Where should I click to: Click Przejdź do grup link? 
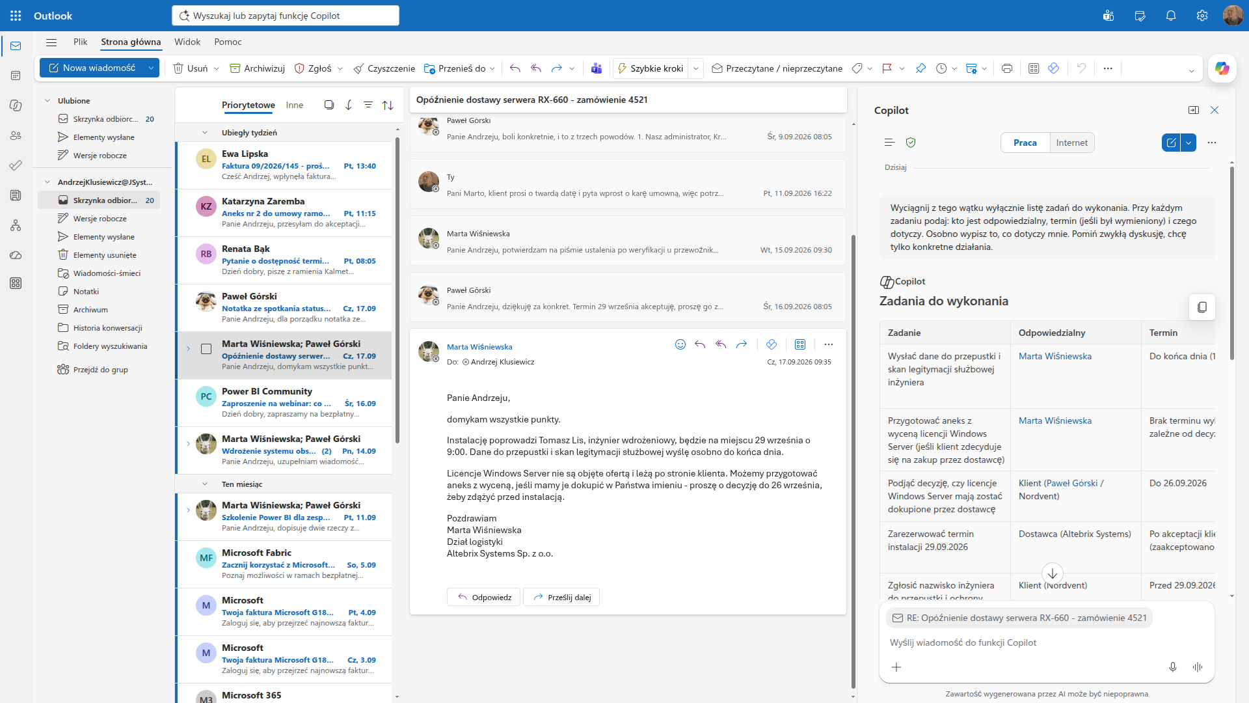click(101, 370)
